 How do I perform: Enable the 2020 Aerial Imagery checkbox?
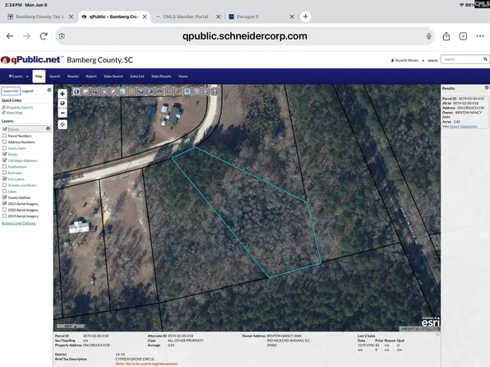click(x=4, y=210)
